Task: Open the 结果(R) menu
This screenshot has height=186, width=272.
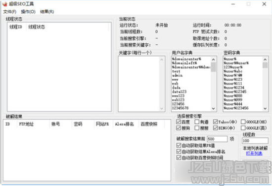Action: pos(47,11)
